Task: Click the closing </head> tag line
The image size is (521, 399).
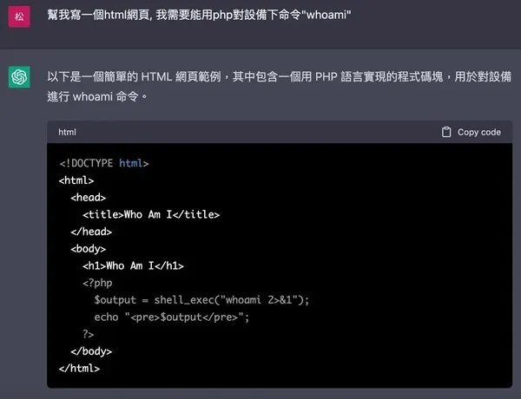Action: pyautogui.click(x=91, y=232)
